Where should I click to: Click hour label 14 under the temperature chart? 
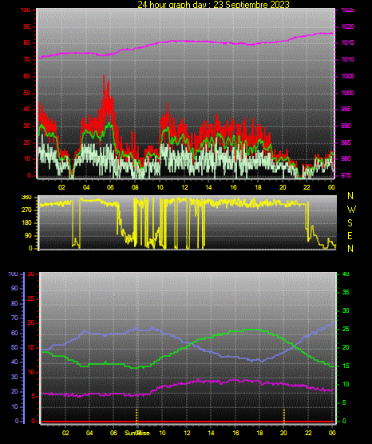(x=211, y=433)
